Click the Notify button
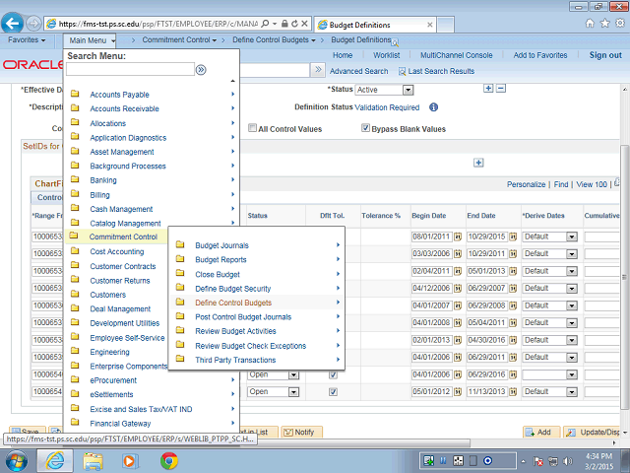This screenshot has width=630, height=473. 303,432
